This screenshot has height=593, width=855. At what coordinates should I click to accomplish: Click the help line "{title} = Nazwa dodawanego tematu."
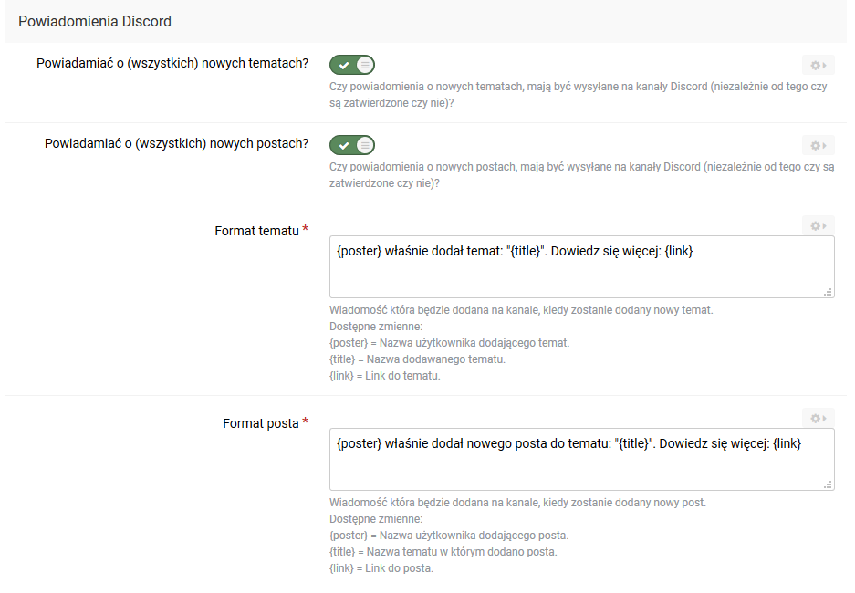417,359
